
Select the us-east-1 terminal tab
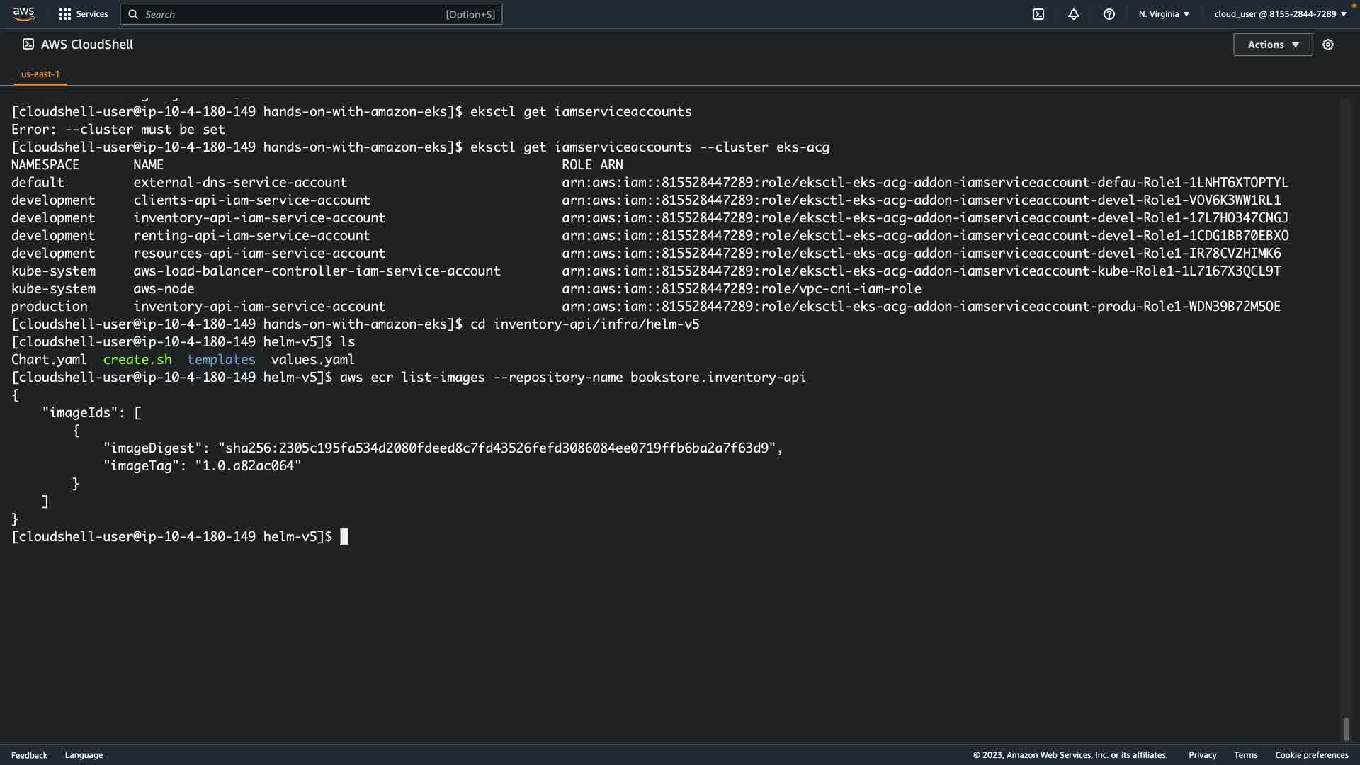(40, 74)
